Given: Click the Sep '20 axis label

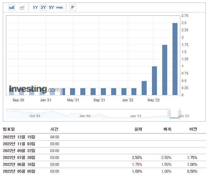Looking at the screenshot, I should point(18,100).
